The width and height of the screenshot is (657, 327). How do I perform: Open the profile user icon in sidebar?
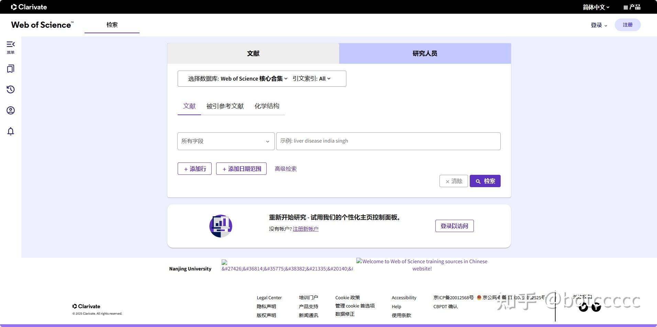(11, 110)
